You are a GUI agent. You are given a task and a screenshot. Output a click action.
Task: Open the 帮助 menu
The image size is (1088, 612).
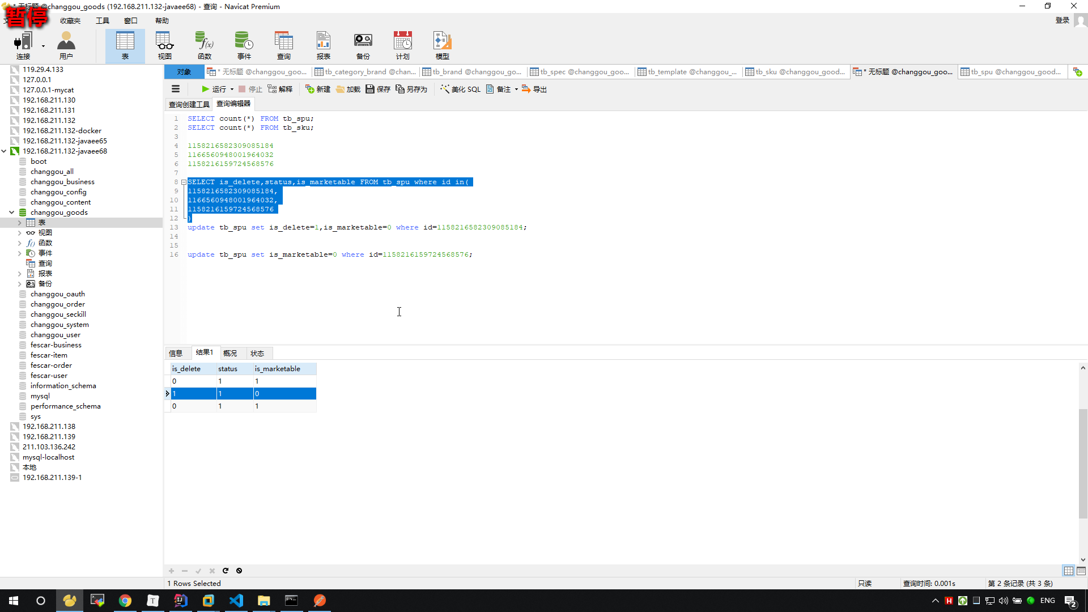162,21
